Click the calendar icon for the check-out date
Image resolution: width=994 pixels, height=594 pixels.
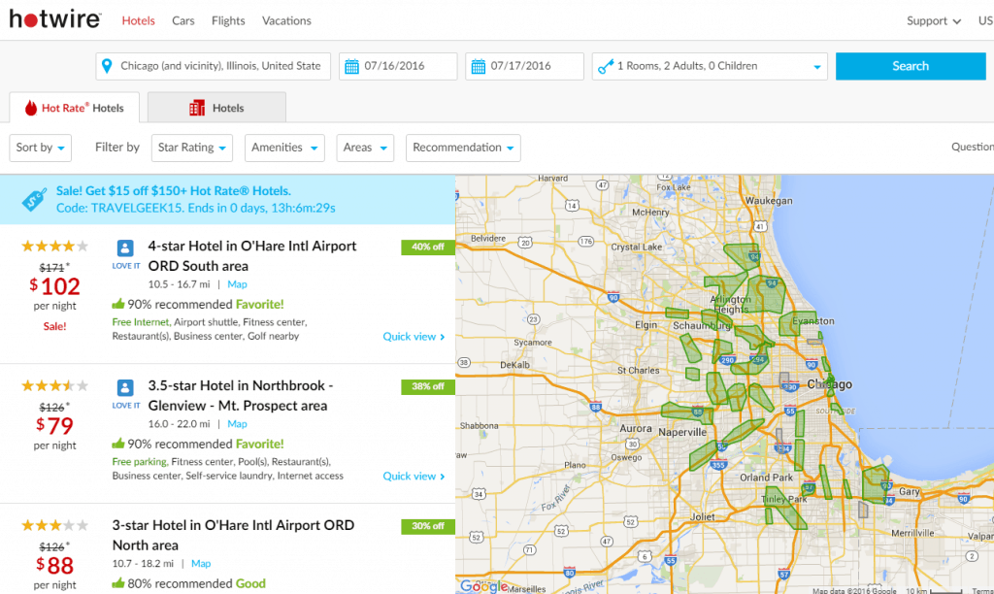(x=477, y=65)
